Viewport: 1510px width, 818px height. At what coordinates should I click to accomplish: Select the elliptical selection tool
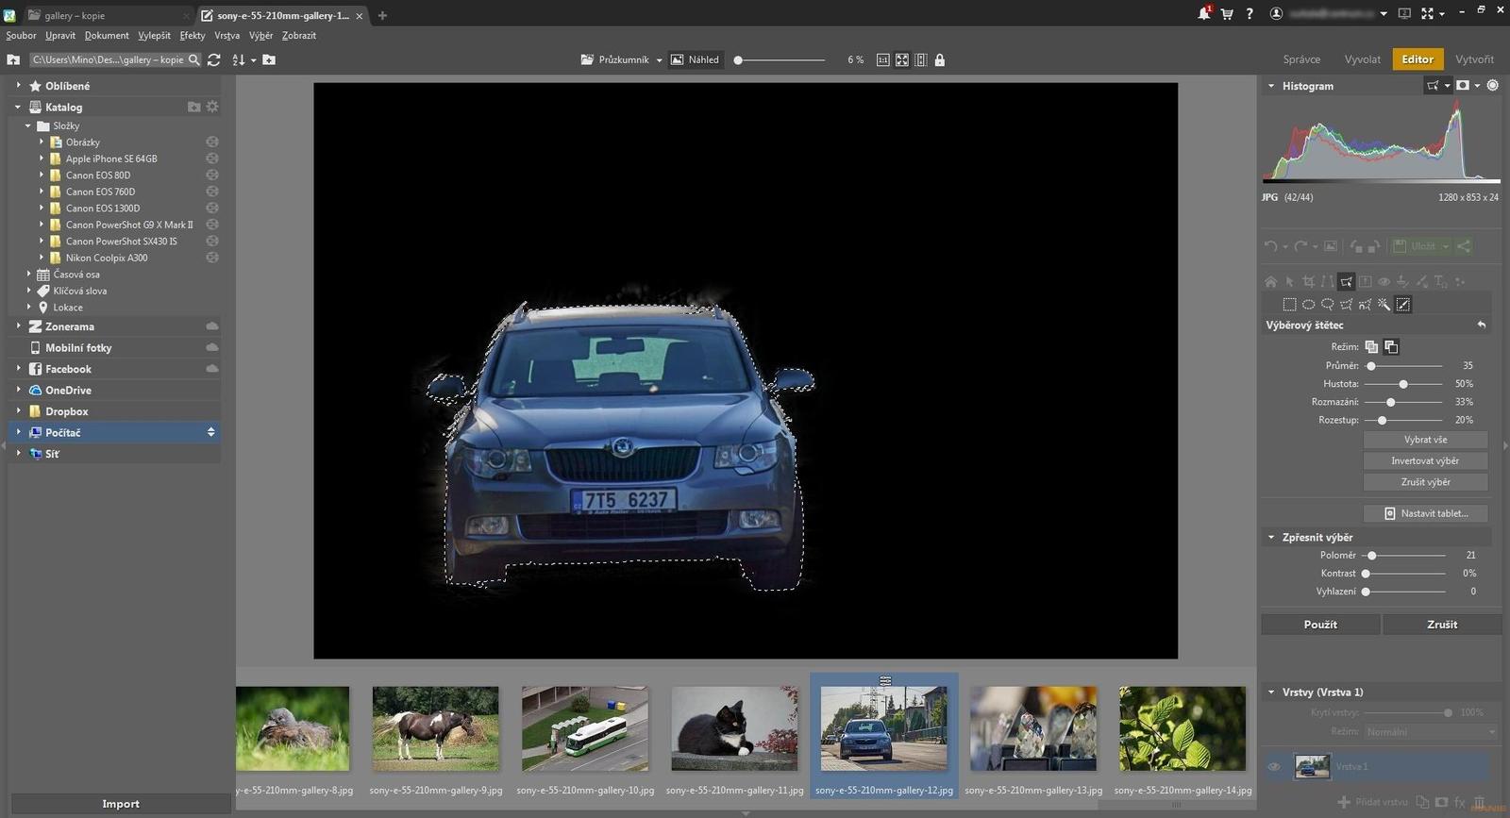click(x=1308, y=305)
